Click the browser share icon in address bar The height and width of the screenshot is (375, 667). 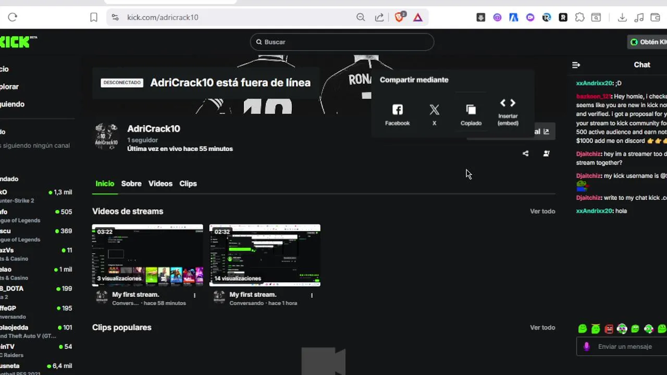[x=379, y=17]
